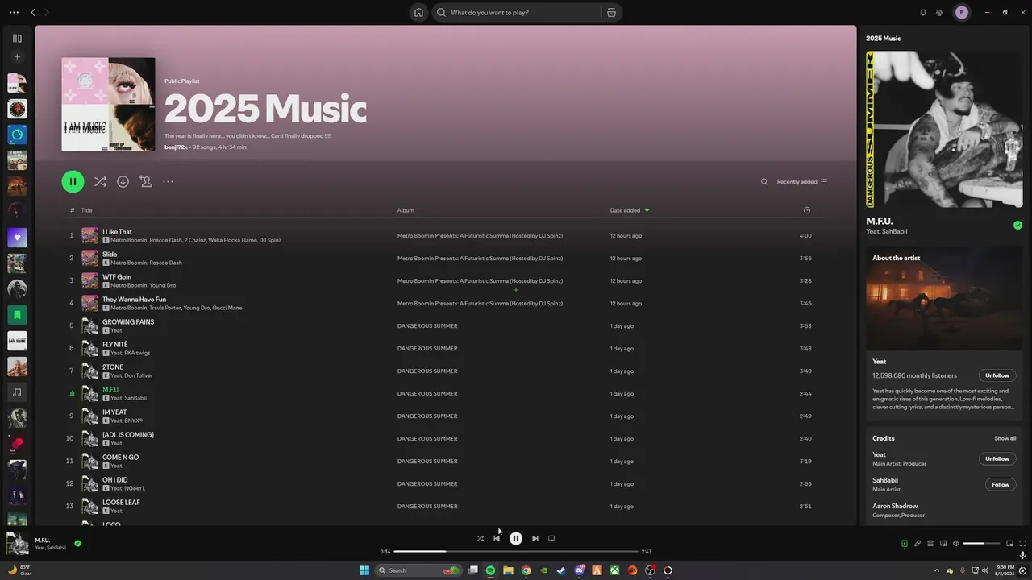Open Connect to a device icon

pyautogui.click(x=943, y=543)
